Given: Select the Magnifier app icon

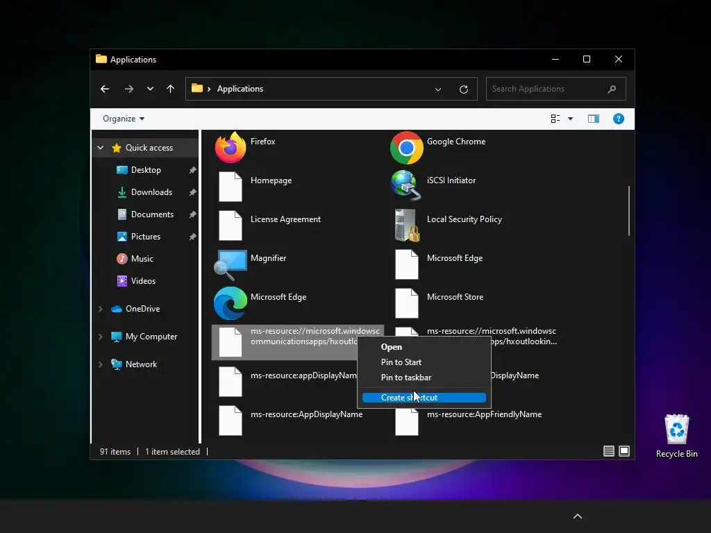Looking at the screenshot, I should click(231, 264).
